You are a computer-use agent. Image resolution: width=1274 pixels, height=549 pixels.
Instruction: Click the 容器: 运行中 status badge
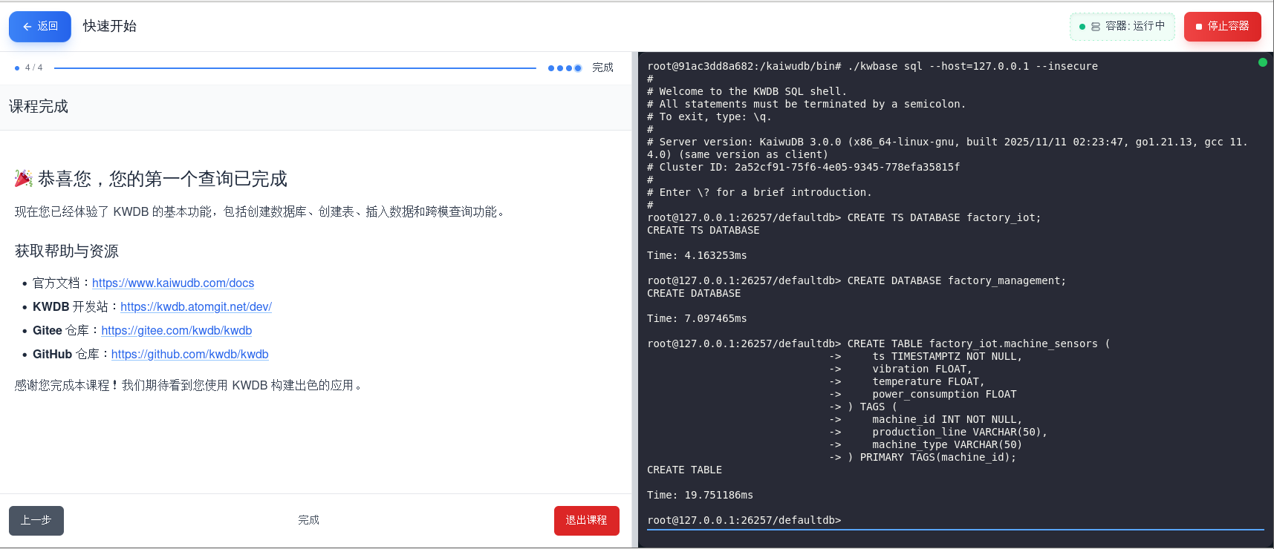(1122, 27)
